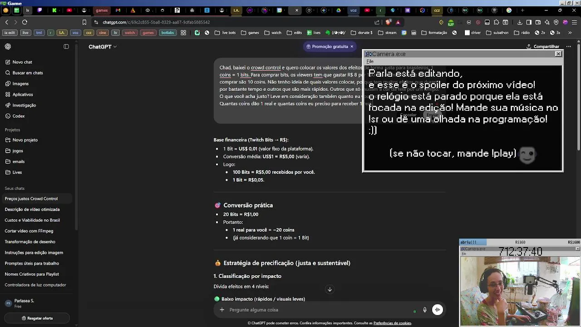Image resolution: width=581 pixels, height=327 pixels.
Task: Reload the page with refresh button
Action: [x=25, y=22]
